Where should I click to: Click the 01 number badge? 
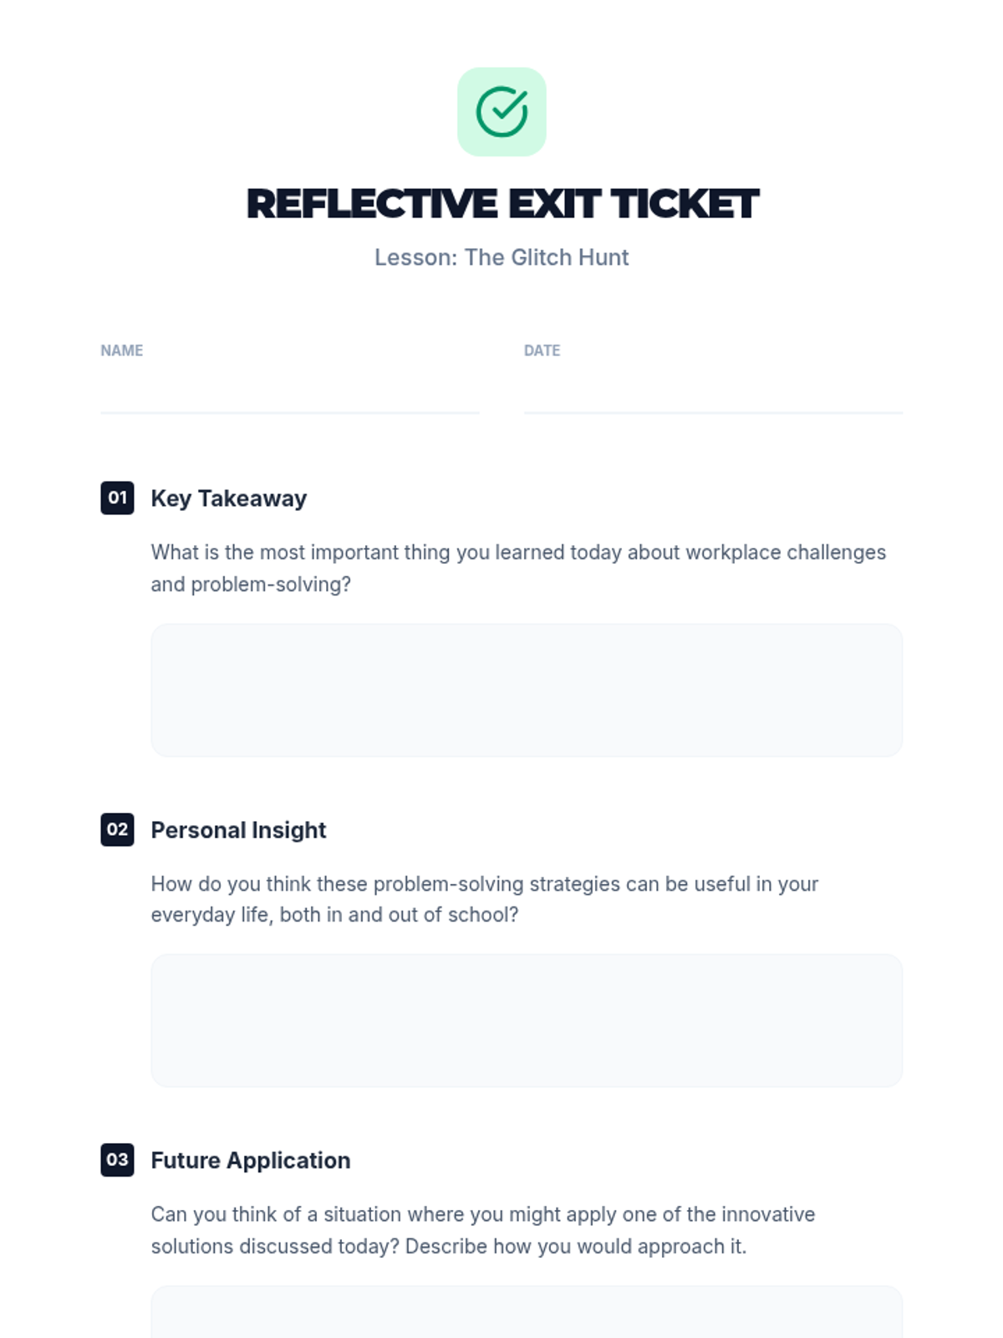(x=117, y=498)
